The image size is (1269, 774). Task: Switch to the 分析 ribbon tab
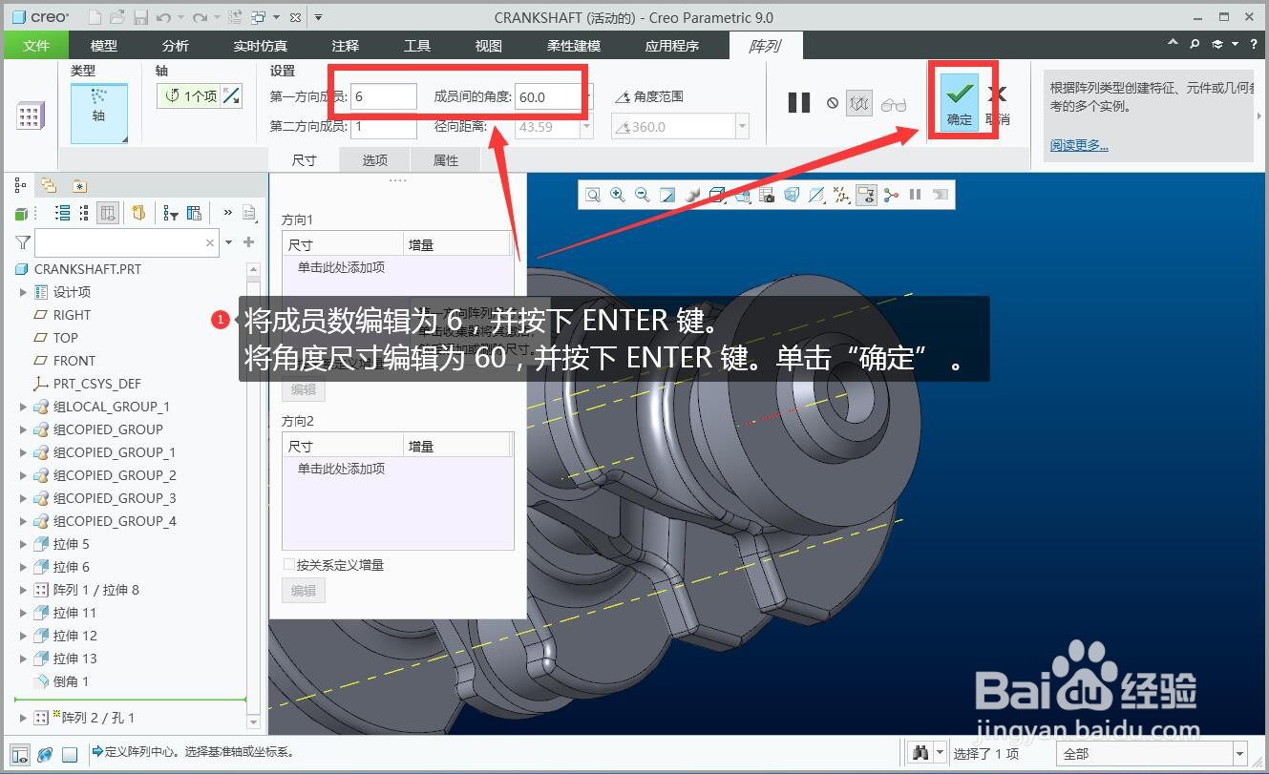(x=176, y=45)
